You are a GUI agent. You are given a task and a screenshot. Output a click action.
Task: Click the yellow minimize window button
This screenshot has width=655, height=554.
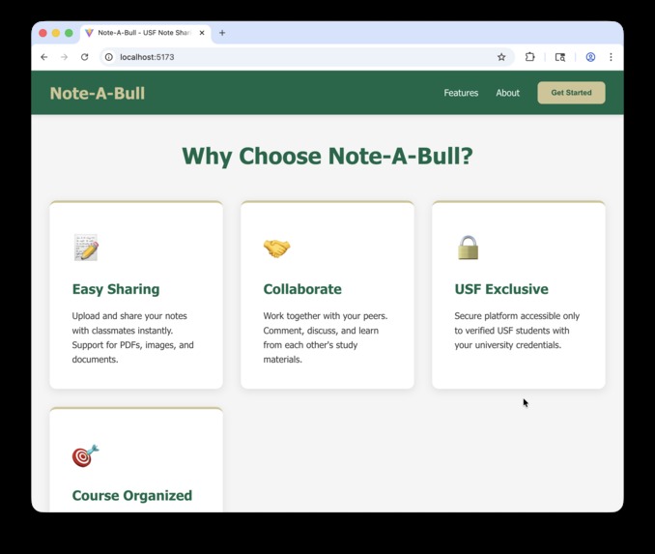56,33
